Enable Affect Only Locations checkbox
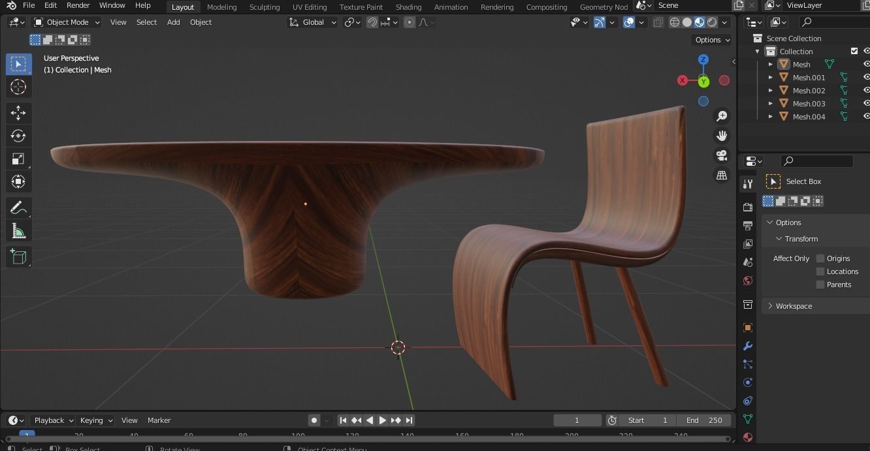 point(820,272)
